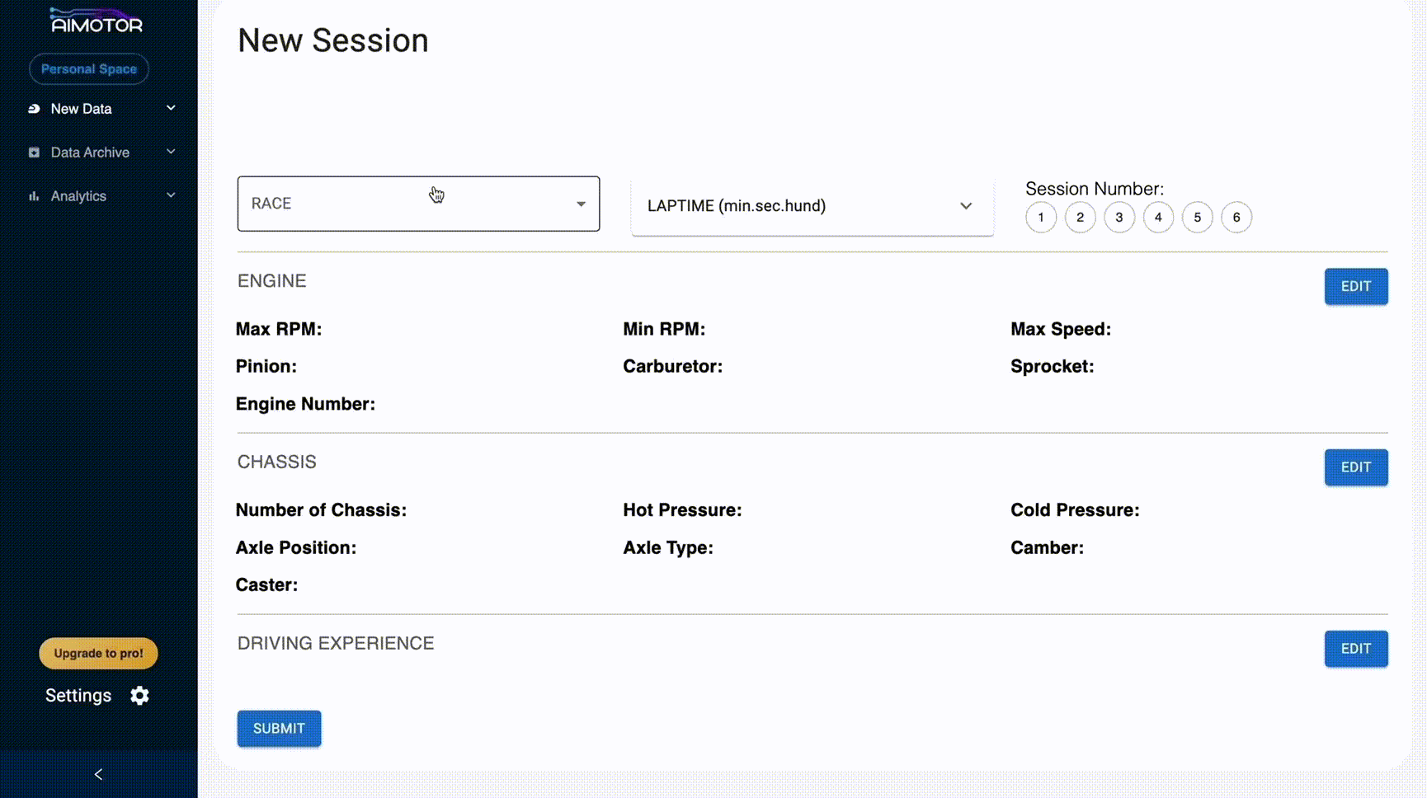Open the Analytics menu item
This screenshot has width=1427, height=798.
click(x=78, y=196)
